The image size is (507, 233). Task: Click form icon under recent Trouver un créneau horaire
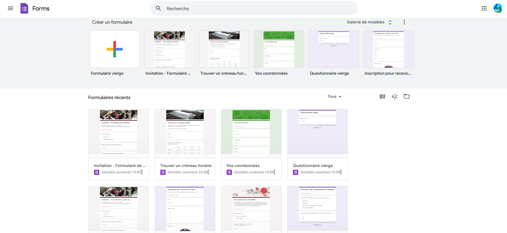click(x=163, y=172)
